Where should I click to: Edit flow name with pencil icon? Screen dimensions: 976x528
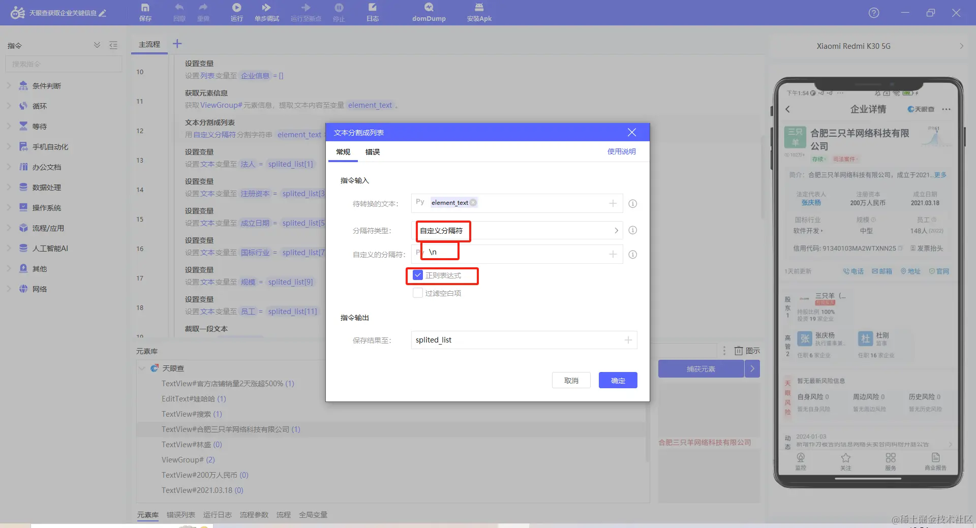pos(103,13)
